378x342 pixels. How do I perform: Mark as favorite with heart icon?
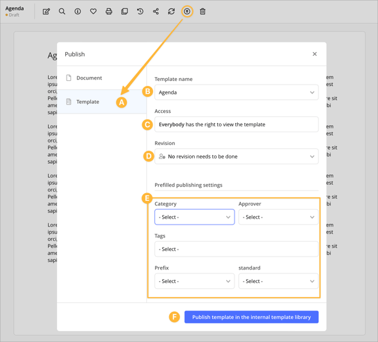(94, 12)
